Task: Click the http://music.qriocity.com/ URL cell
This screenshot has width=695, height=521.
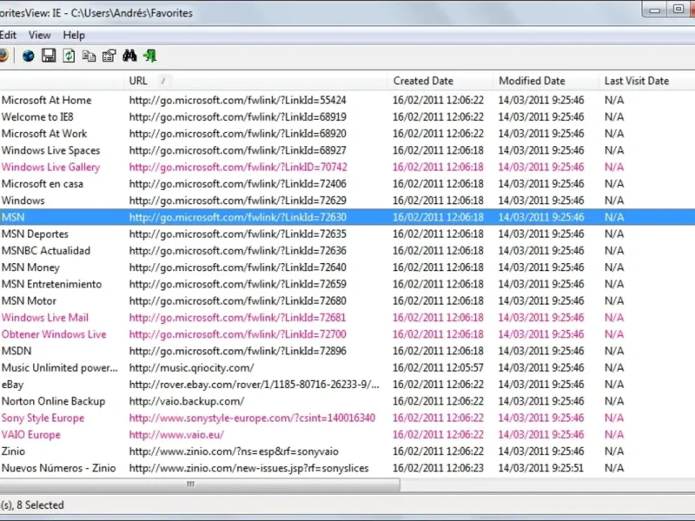Action: (x=191, y=367)
